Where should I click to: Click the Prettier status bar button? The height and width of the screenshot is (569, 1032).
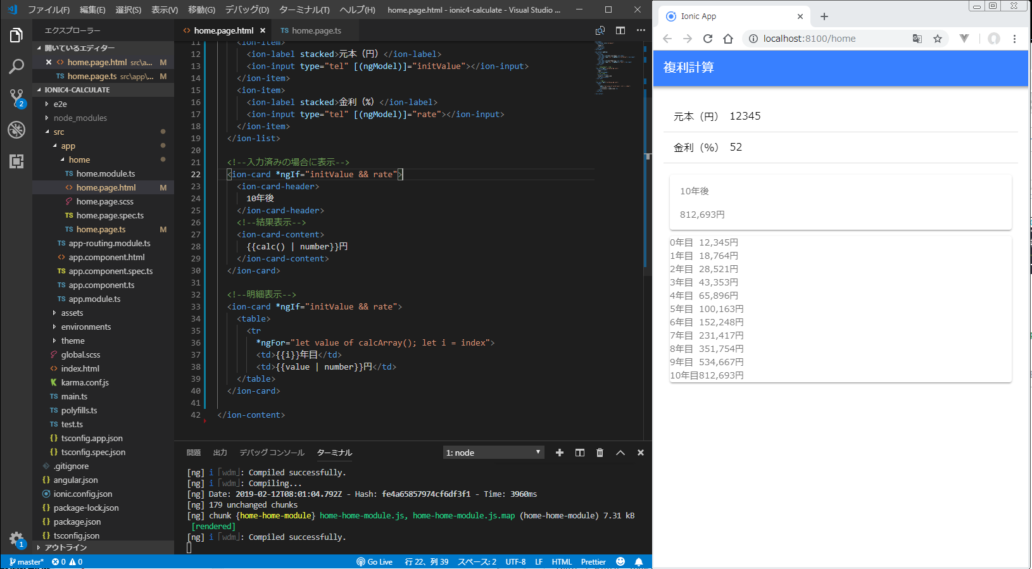coord(593,562)
